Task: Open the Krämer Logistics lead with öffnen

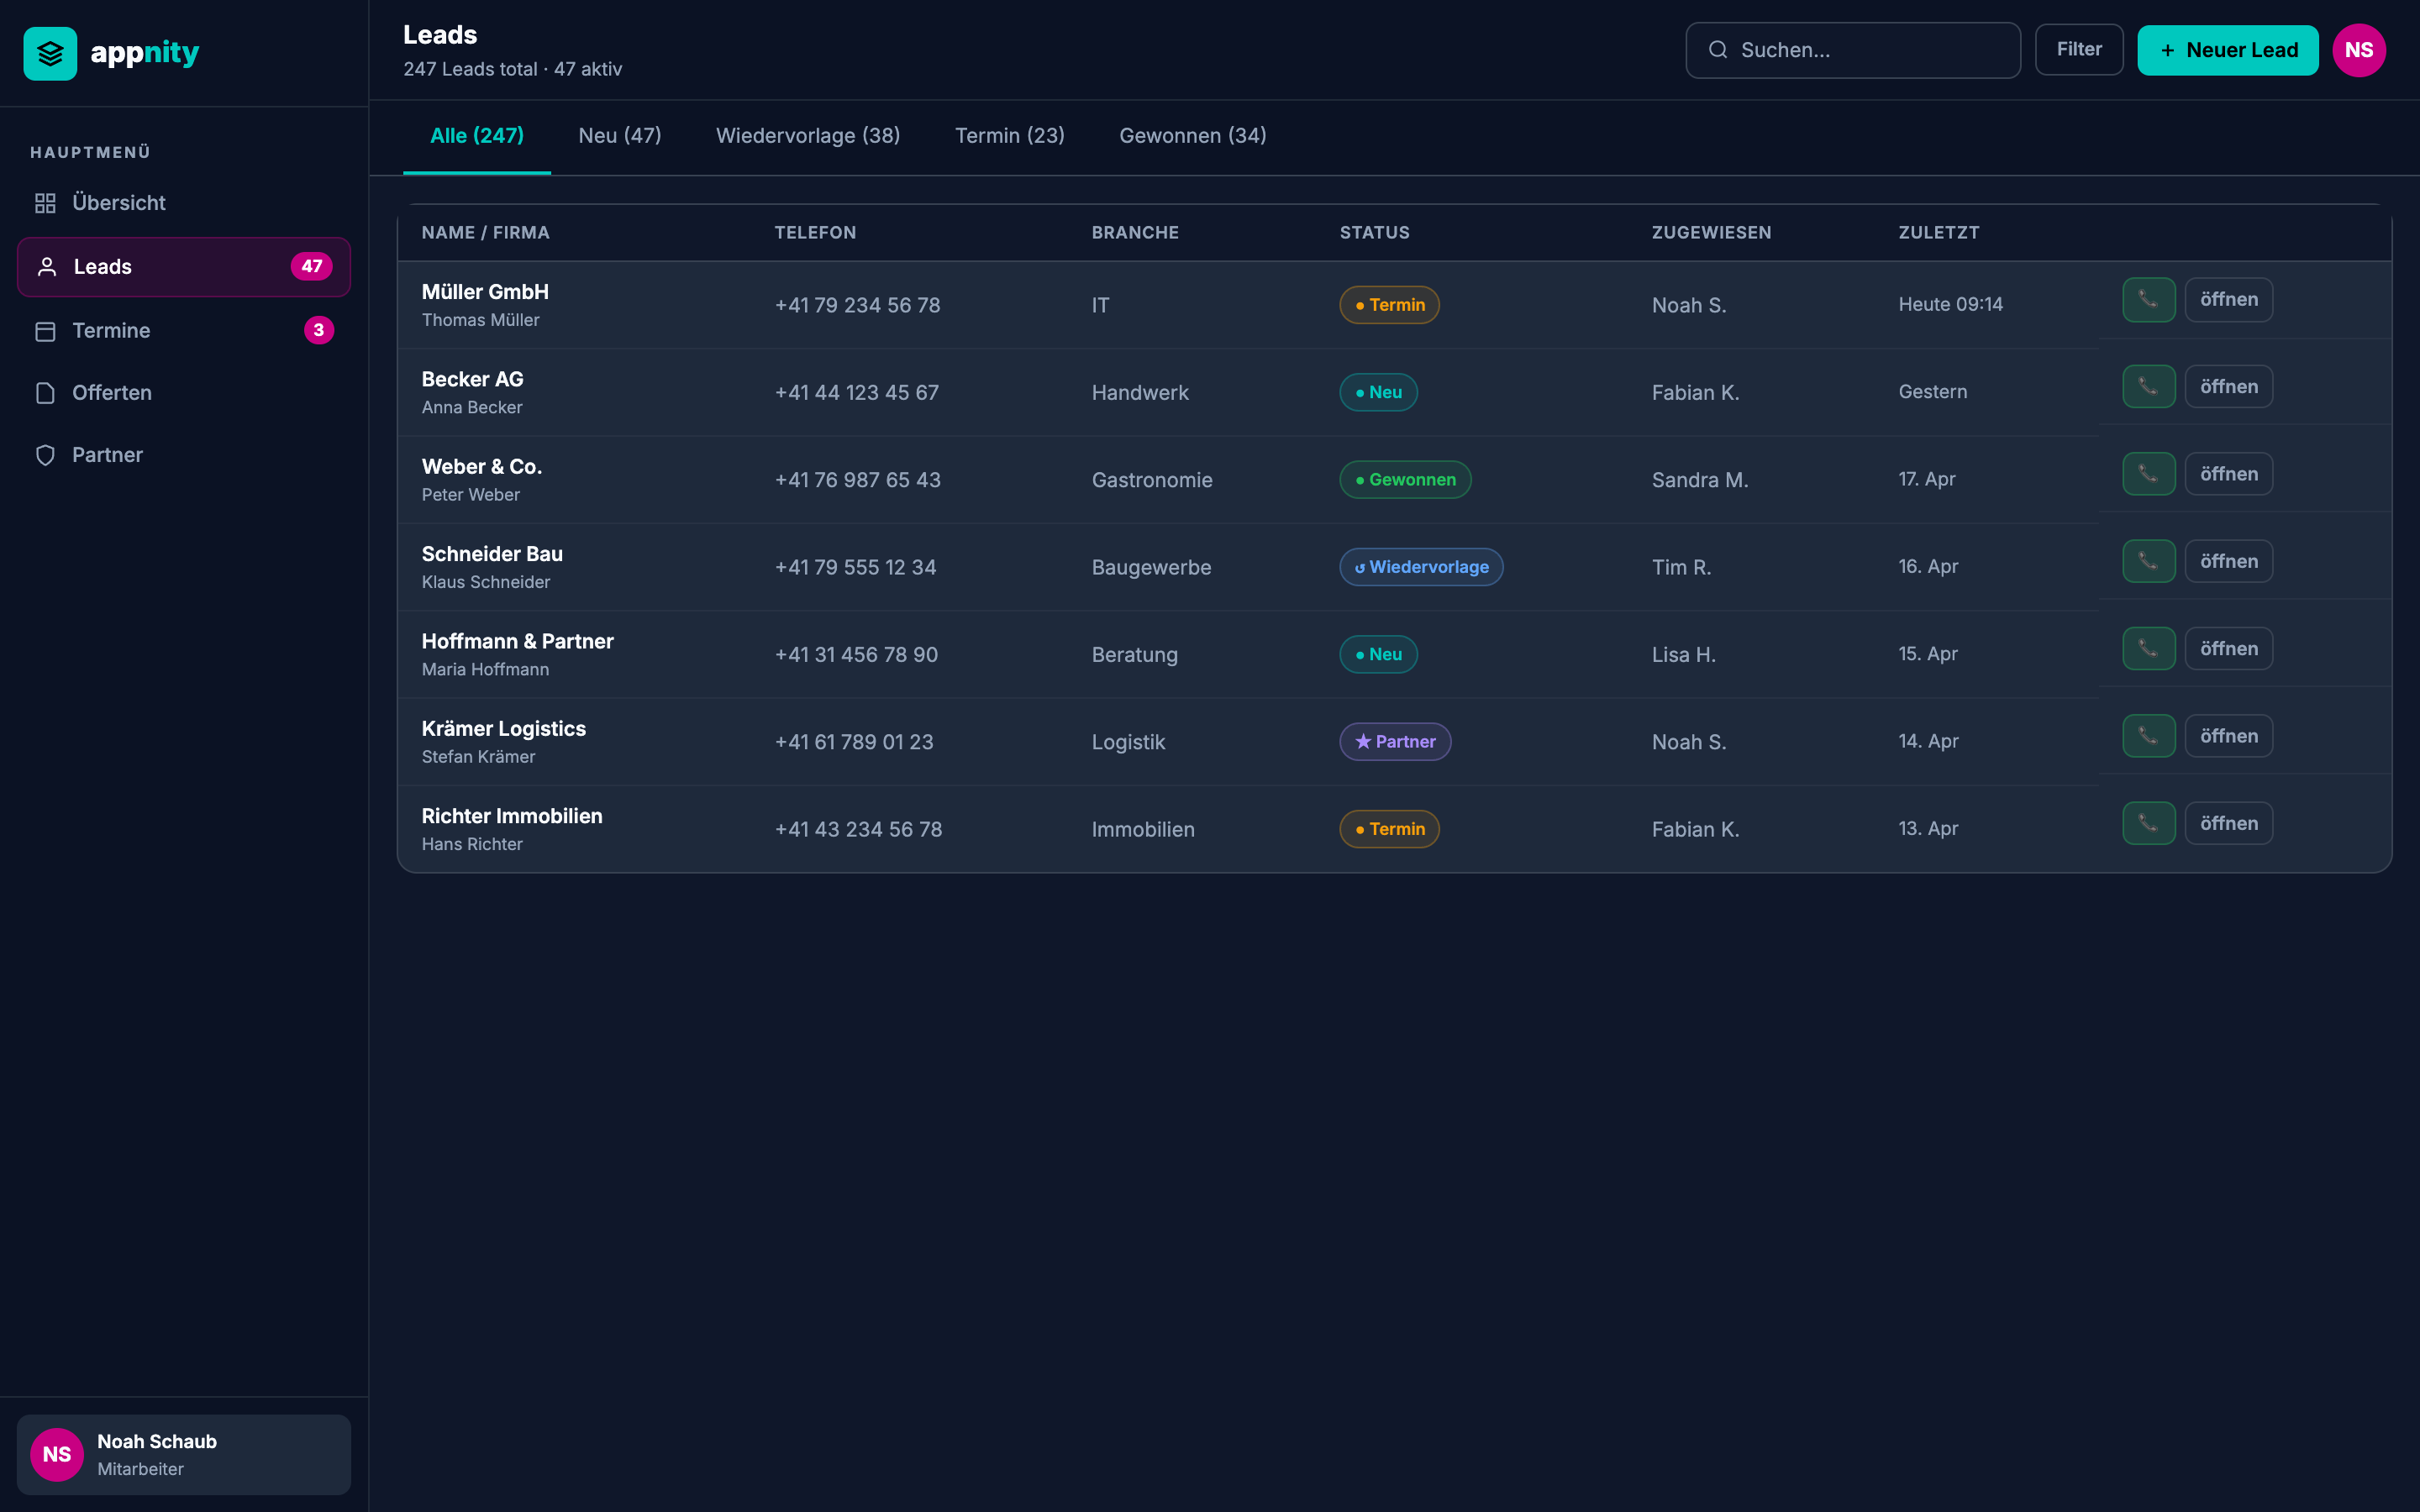Action: (2228, 736)
